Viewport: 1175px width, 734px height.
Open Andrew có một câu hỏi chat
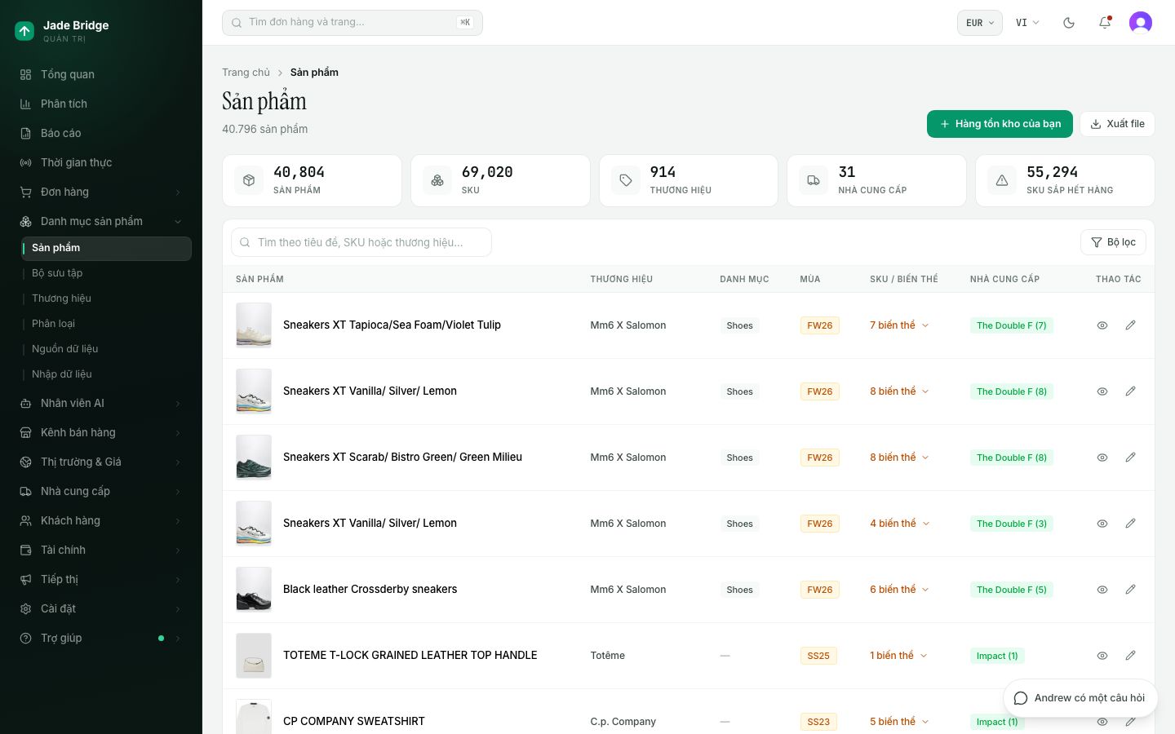(1080, 698)
